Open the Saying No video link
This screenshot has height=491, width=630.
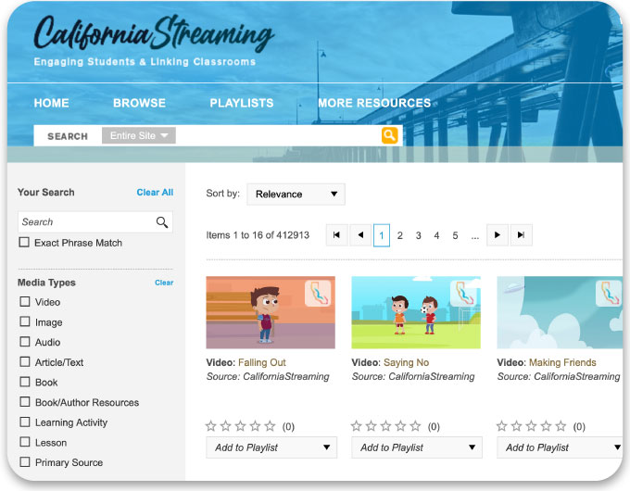tap(406, 363)
